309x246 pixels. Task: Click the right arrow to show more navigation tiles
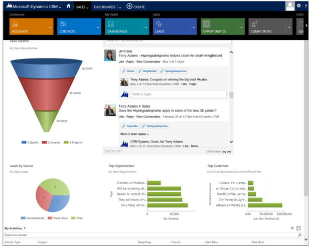click(x=306, y=25)
